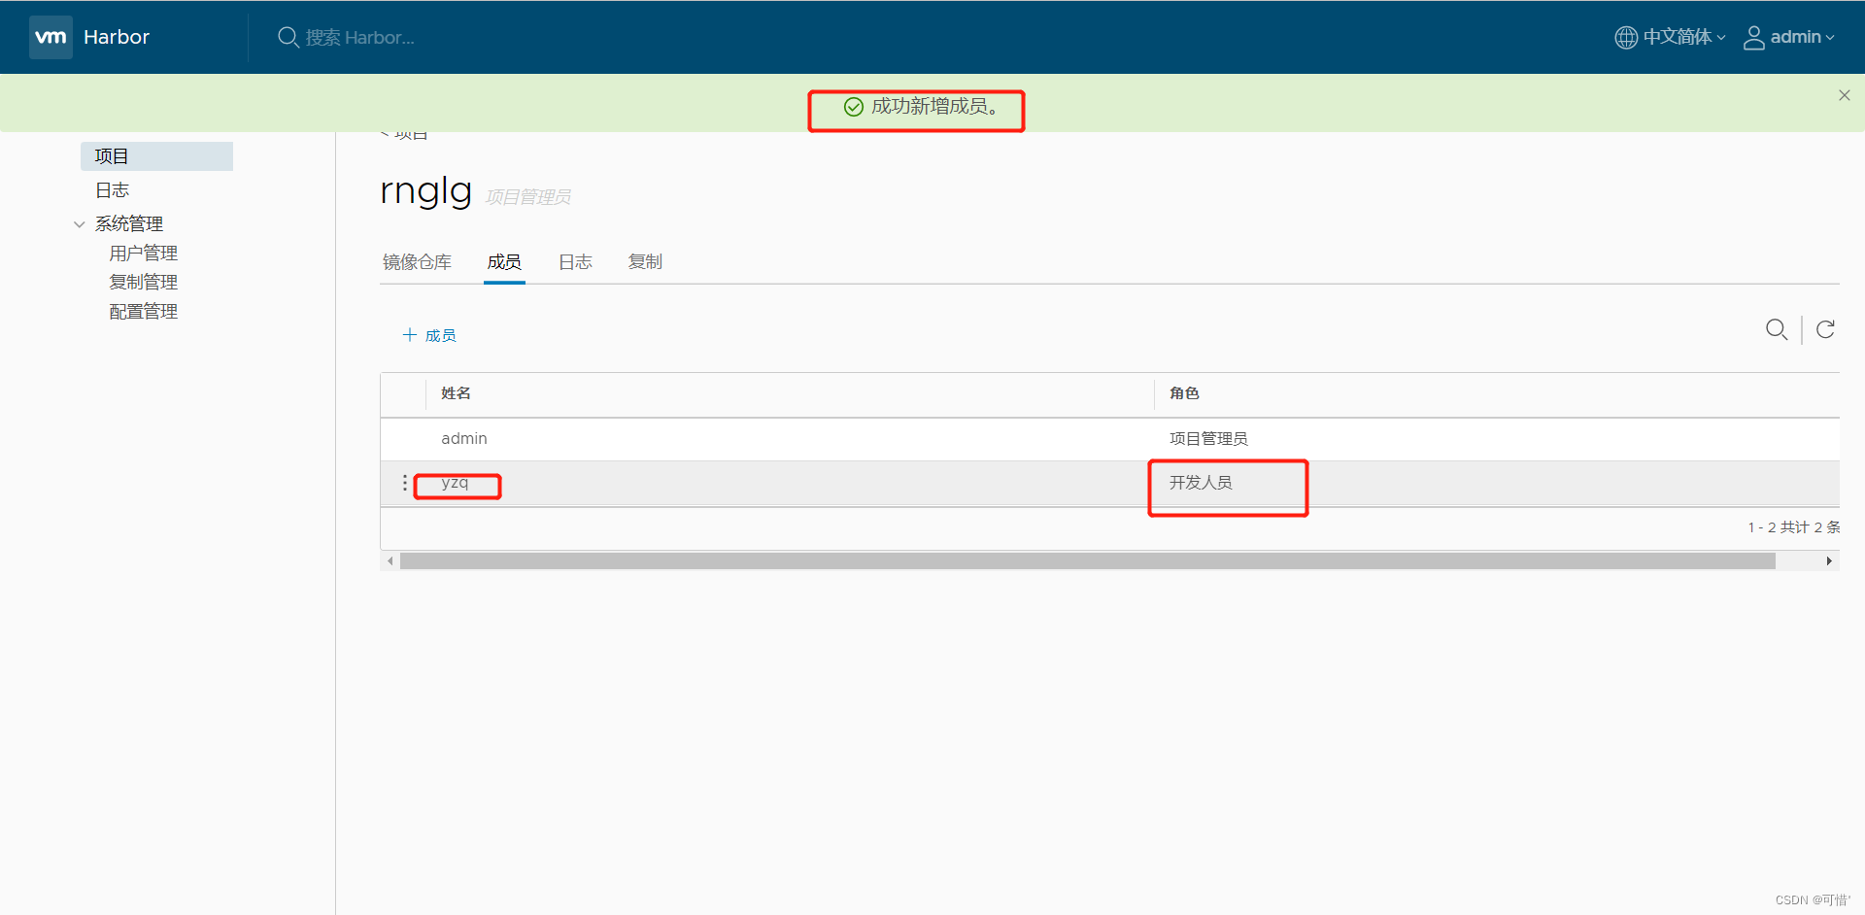Select 项目 in the sidebar

[156, 156]
